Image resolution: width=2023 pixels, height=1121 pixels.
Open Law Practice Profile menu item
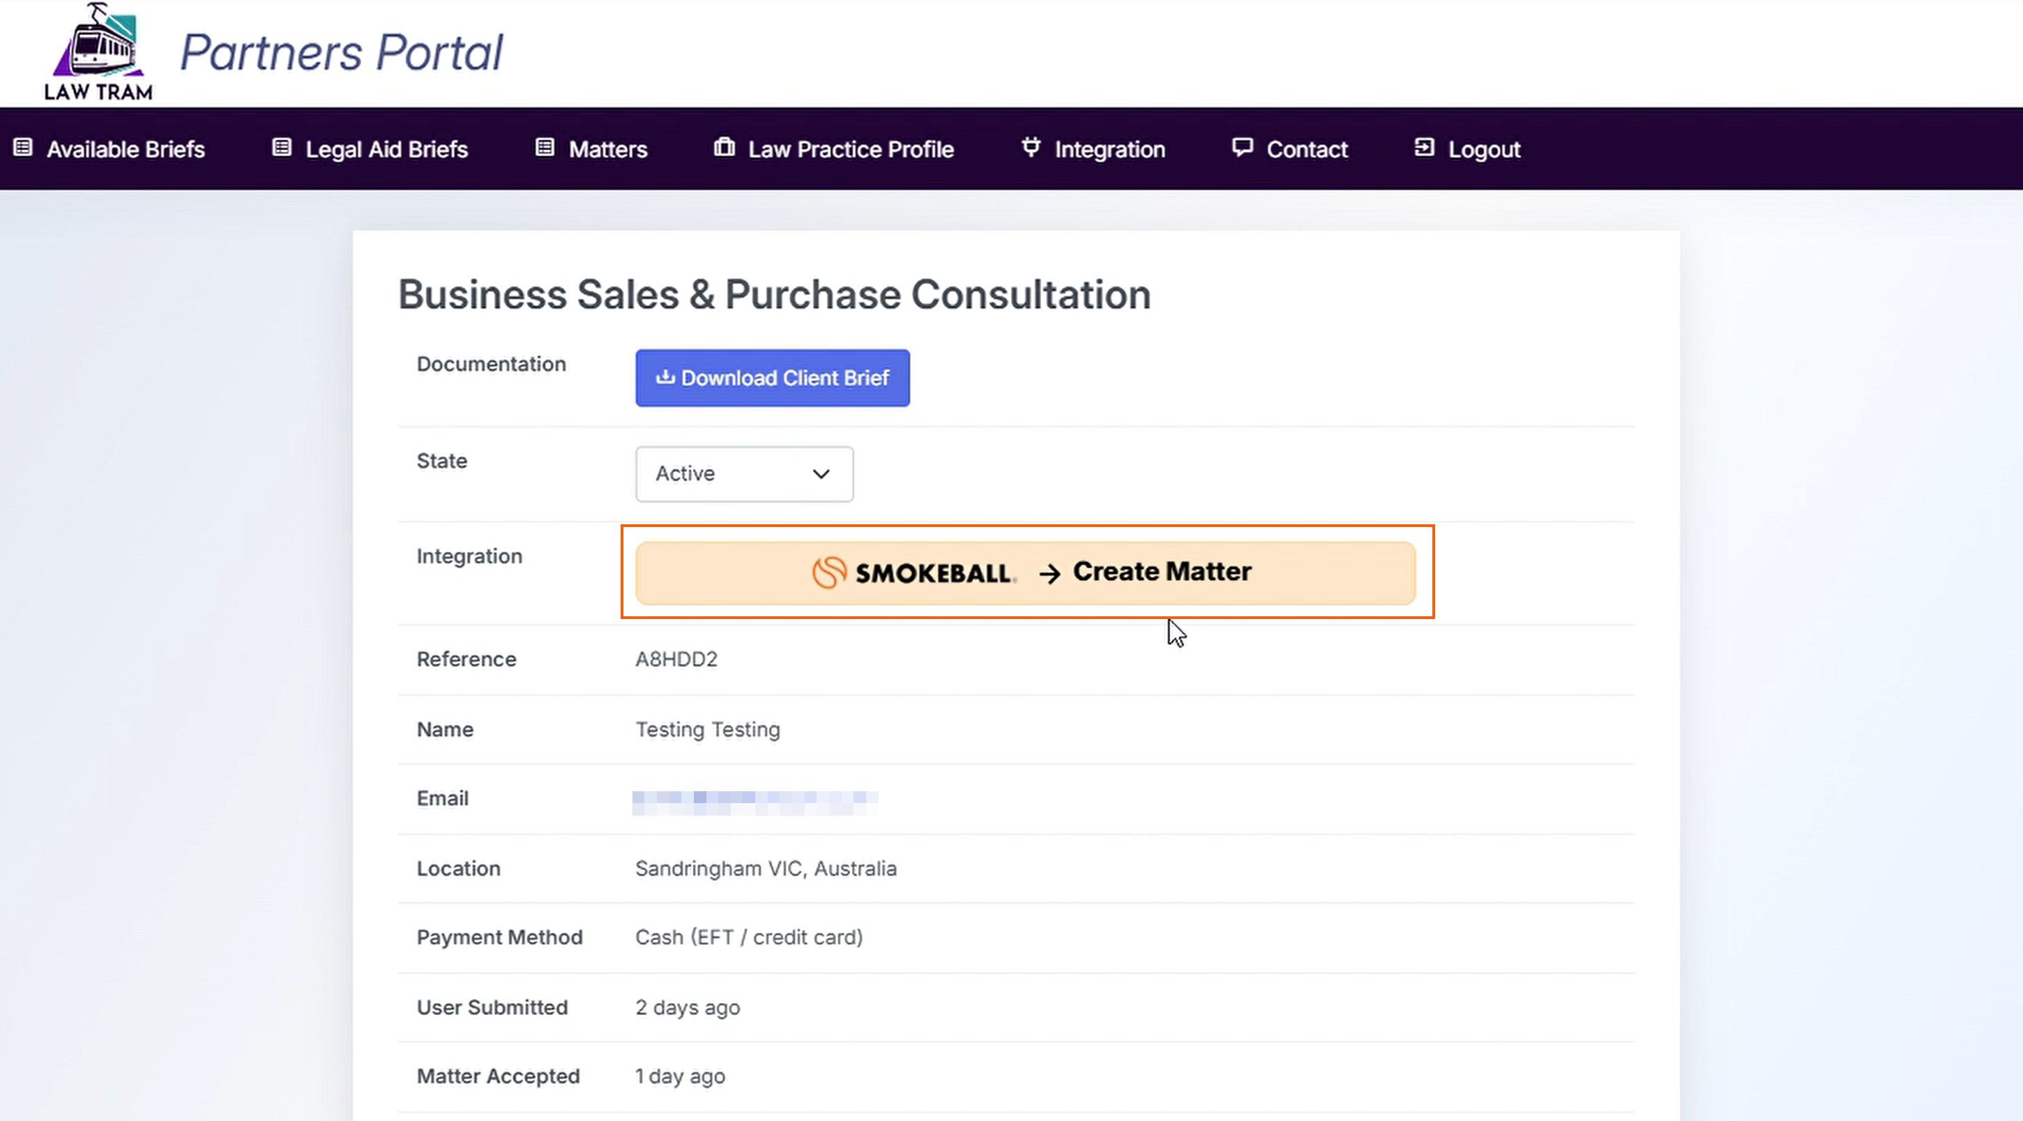850,149
